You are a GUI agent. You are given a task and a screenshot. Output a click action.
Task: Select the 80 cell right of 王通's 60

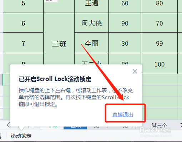click(x=159, y=6)
